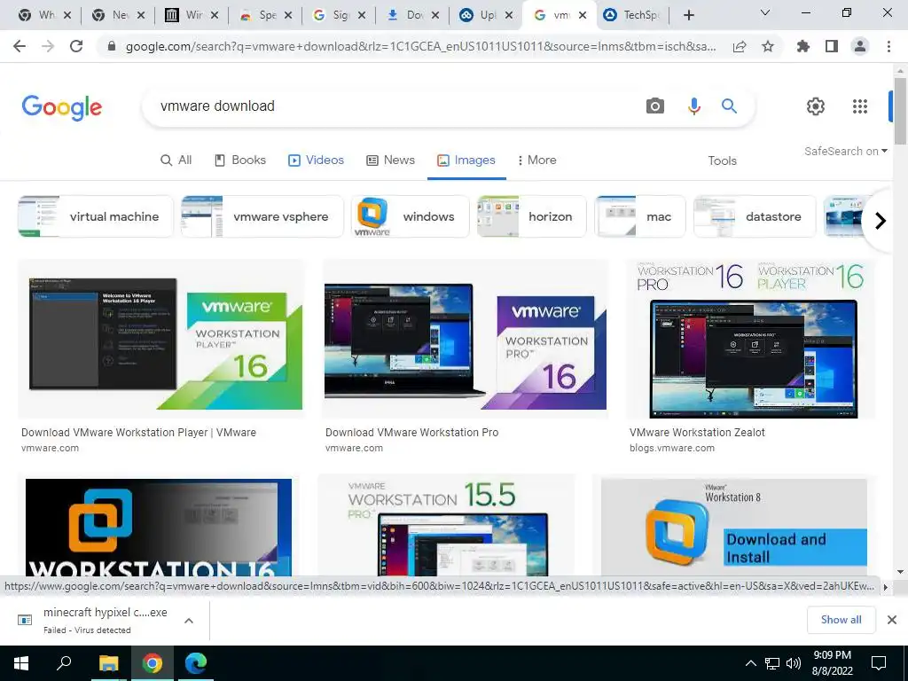This screenshot has width=908, height=681.
Task: Open Download VMware Workstation Pro link
Action: [x=411, y=432]
